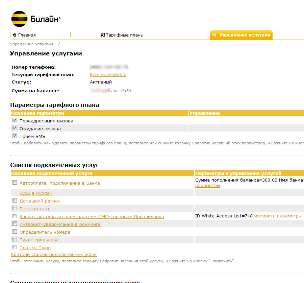Open the Определитель номера link
This screenshot has height=283, width=304.
(45, 232)
